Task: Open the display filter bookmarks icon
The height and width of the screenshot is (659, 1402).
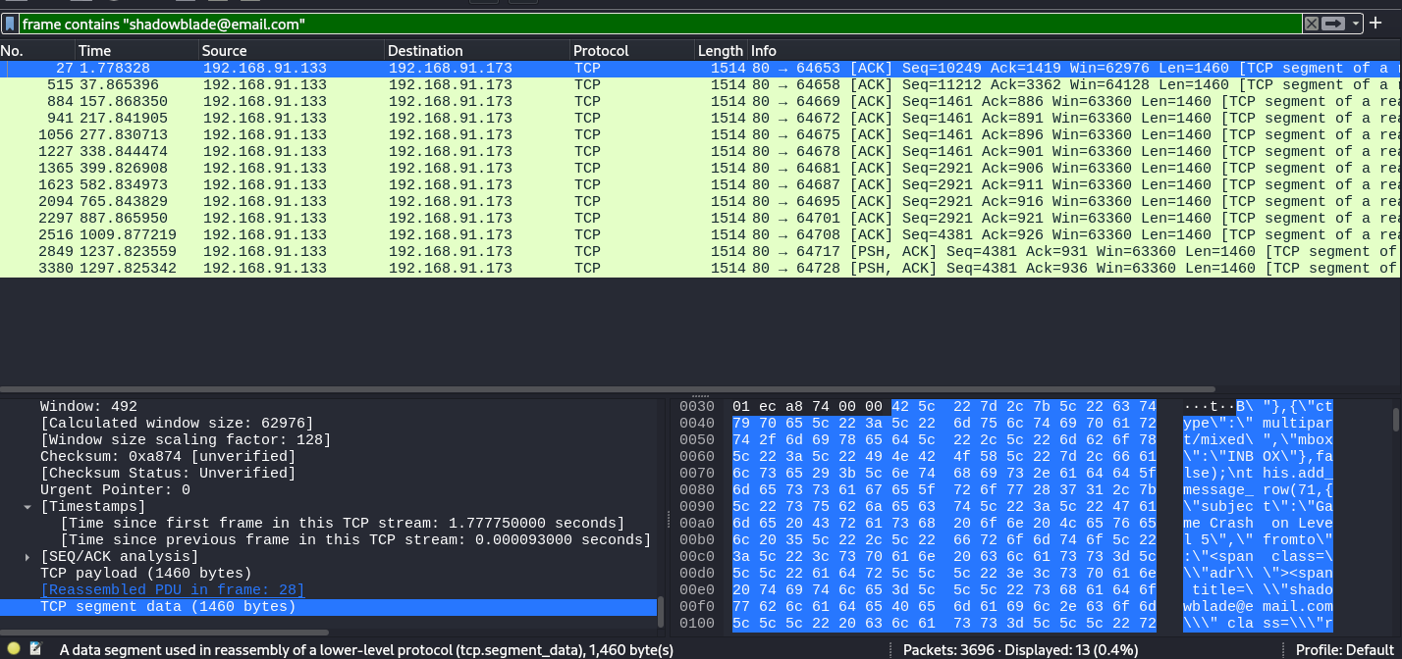Action: (x=10, y=24)
